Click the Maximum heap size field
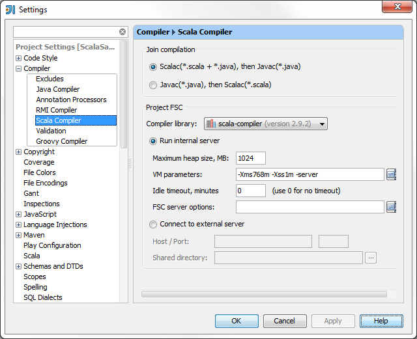This screenshot has height=339, width=417. tap(250, 158)
